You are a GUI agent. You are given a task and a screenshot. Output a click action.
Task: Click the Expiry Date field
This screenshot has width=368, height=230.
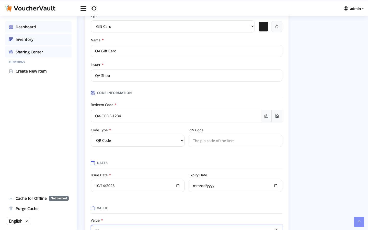click(235, 186)
